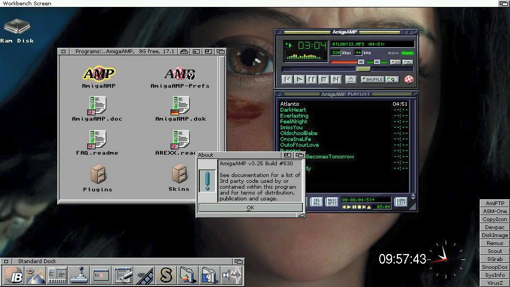The image size is (510, 287).
Task: Click the ATLANTIS.MP3 song title display
Action: [x=372, y=44]
